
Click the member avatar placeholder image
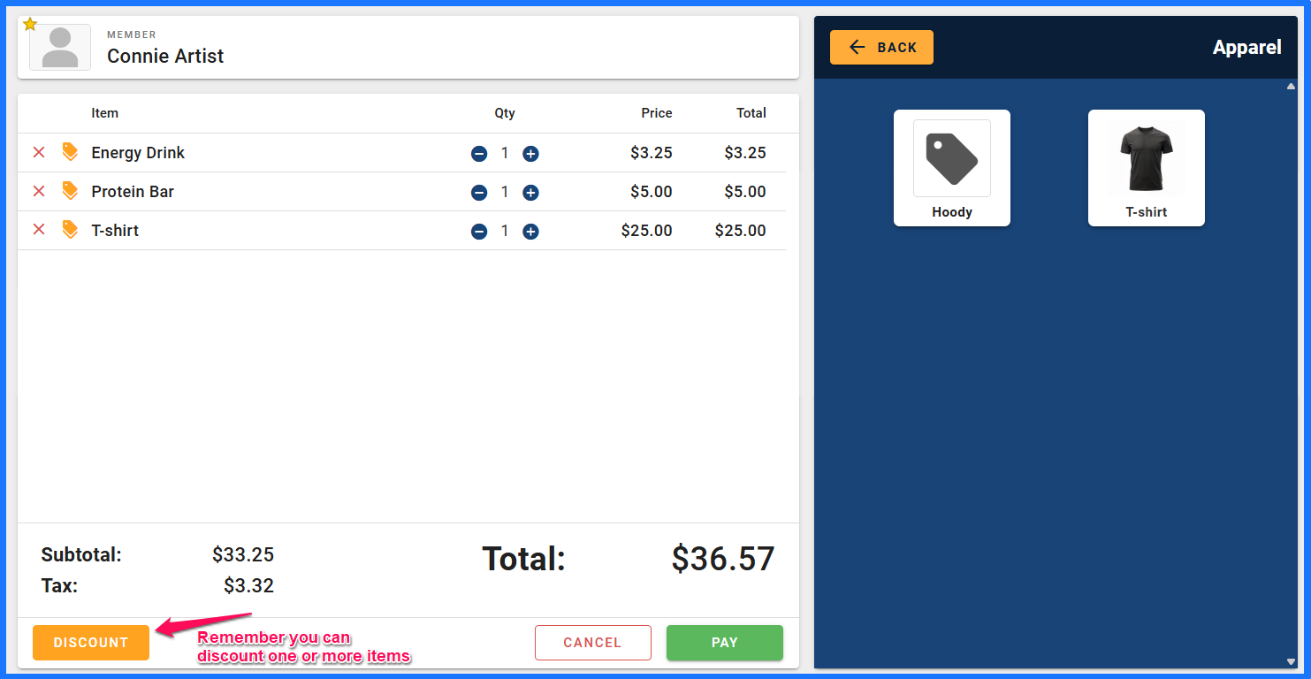[x=60, y=47]
